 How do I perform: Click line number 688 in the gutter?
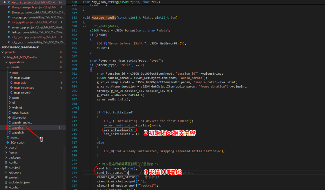[x=74, y=18]
